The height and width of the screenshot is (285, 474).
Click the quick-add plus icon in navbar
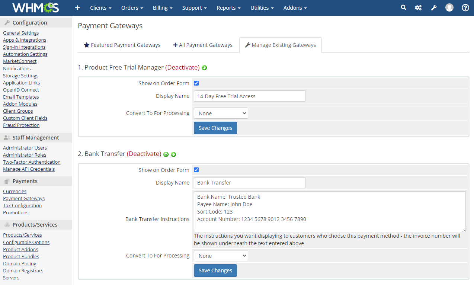pos(77,8)
